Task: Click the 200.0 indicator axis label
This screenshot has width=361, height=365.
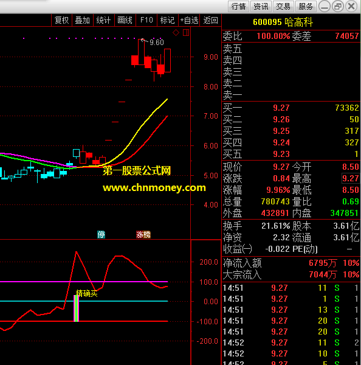Action: pos(208,262)
